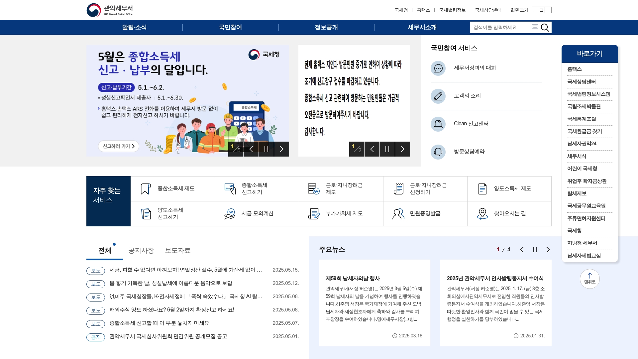Show previous main banner slide
Viewport: 638px width, 359px height.
point(251,149)
